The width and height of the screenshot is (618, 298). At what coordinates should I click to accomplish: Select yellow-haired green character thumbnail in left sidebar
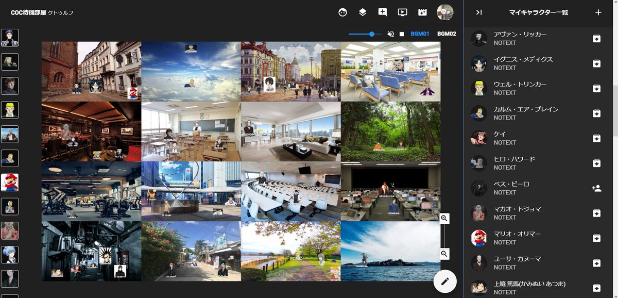(x=10, y=110)
